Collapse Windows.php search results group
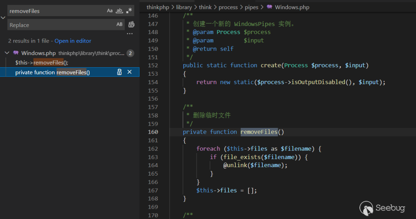The image size is (416, 219). (x=7, y=53)
